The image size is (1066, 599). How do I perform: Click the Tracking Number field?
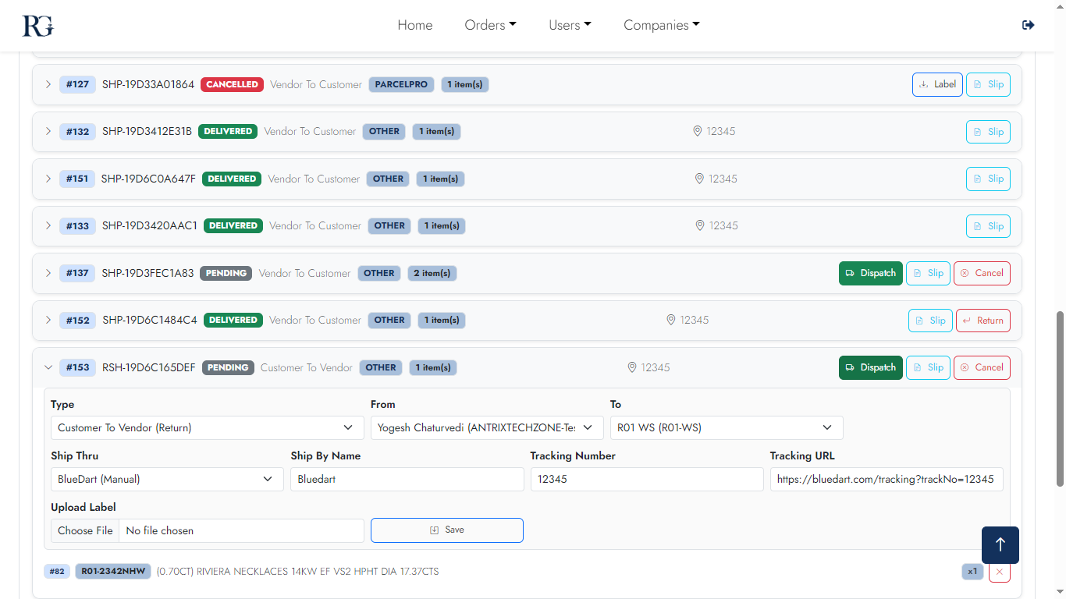(x=646, y=479)
